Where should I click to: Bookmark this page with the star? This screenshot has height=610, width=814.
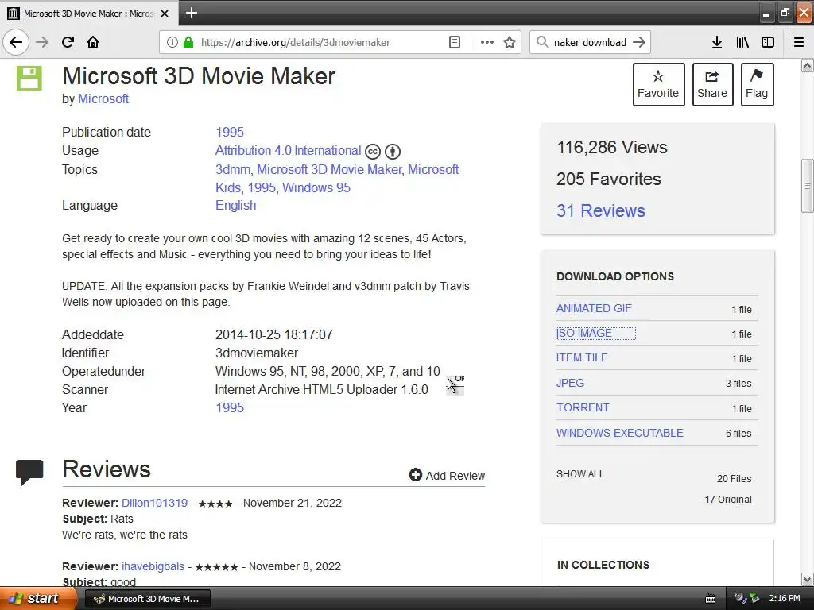510,42
